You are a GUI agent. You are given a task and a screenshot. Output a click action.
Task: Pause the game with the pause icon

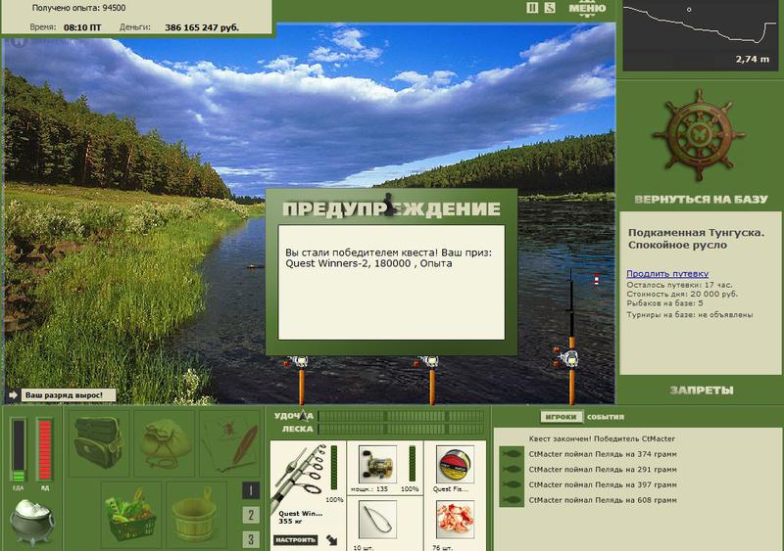click(532, 8)
